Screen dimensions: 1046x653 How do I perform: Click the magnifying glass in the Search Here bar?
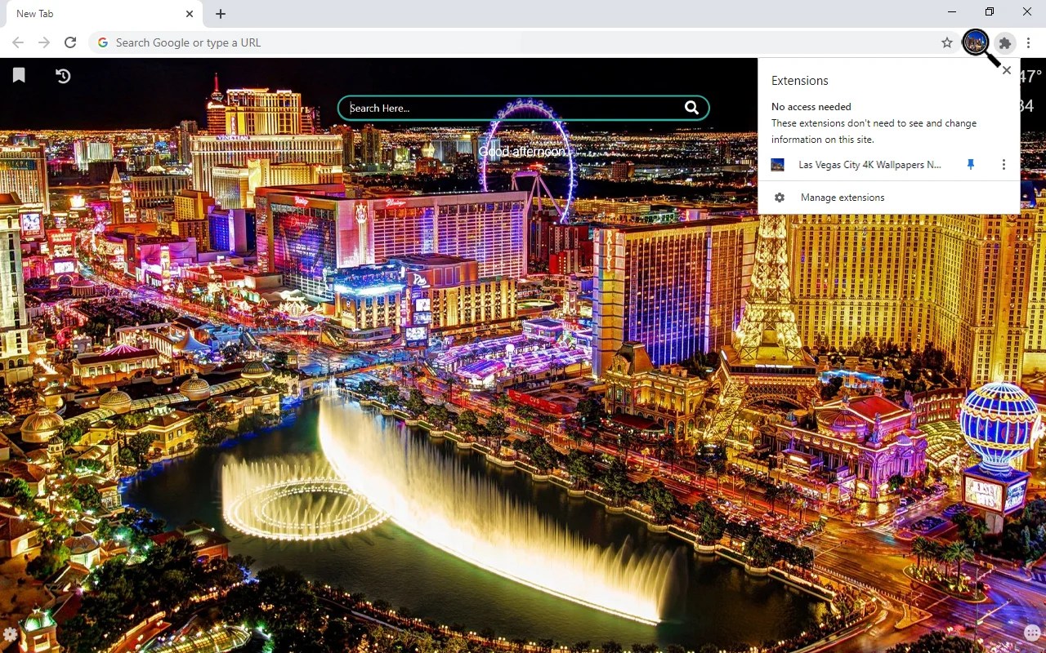(691, 107)
